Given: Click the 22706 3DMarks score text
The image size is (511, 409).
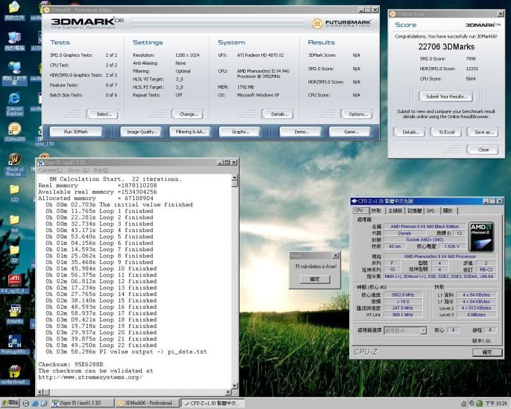Looking at the screenshot, I should [446, 47].
